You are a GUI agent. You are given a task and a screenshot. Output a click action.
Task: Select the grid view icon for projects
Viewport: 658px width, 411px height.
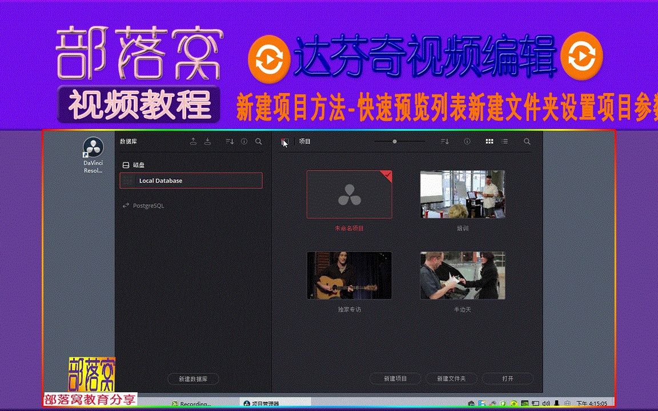pyautogui.click(x=490, y=141)
